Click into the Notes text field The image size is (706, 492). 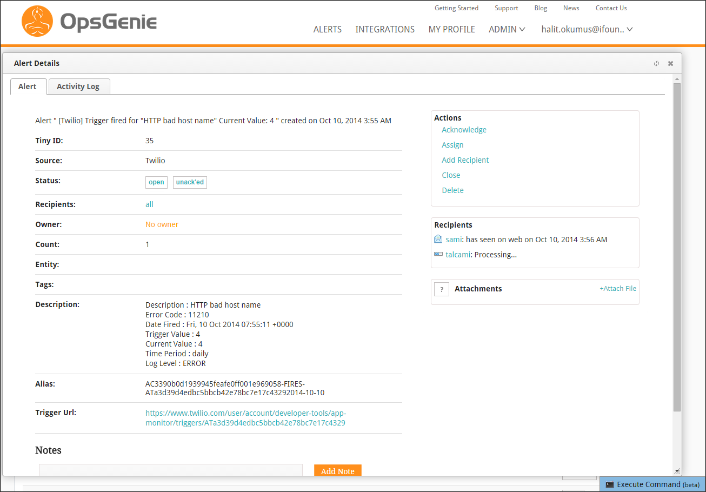point(170,470)
